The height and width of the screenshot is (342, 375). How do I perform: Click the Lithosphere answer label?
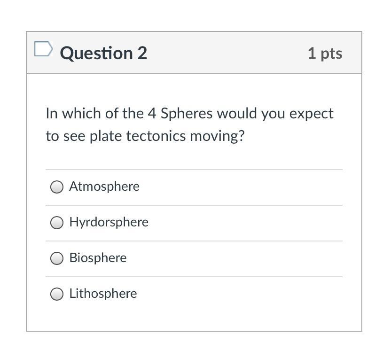click(103, 294)
